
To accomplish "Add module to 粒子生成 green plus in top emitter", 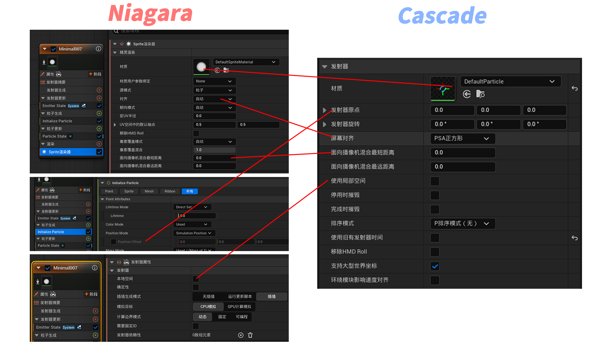I will (99, 113).
